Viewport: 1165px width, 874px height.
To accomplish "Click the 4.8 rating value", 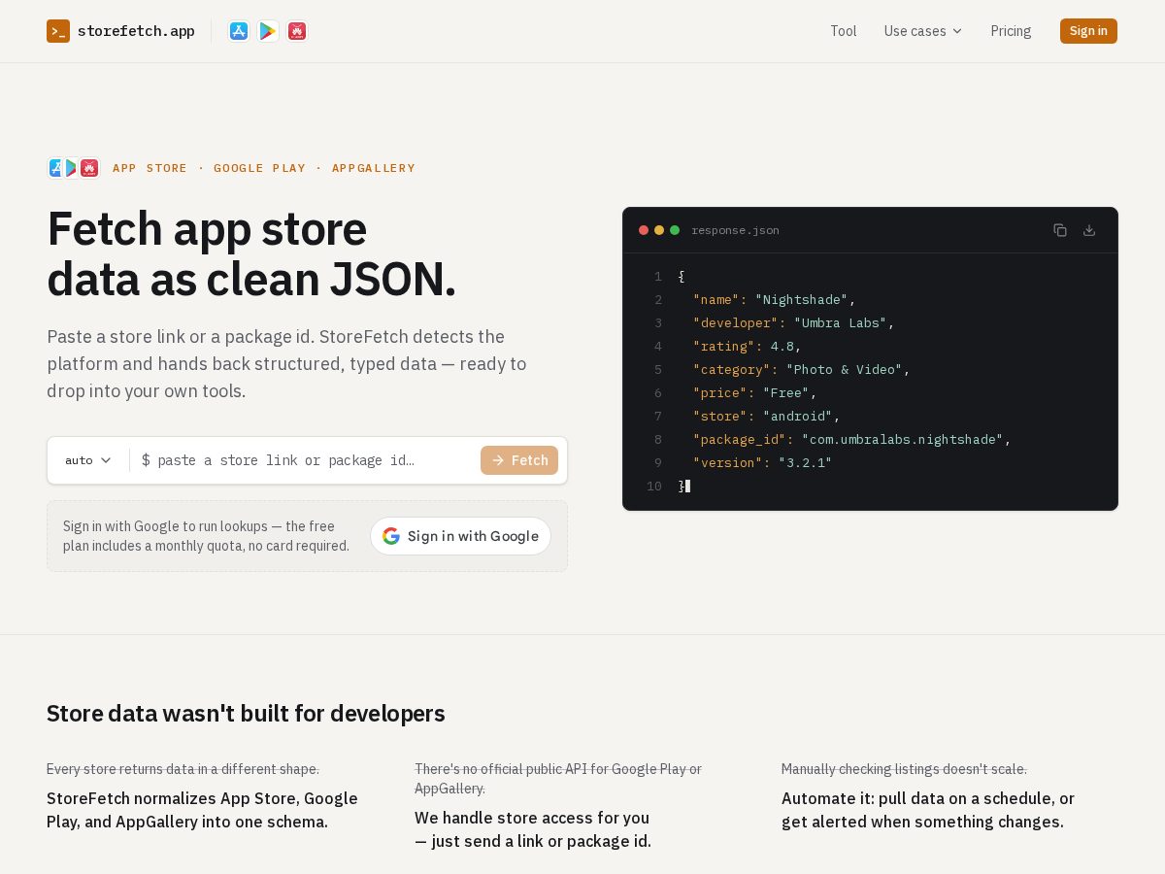I will 782,346.
